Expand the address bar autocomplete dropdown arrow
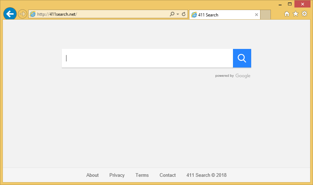313x185 pixels. (178, 14)
